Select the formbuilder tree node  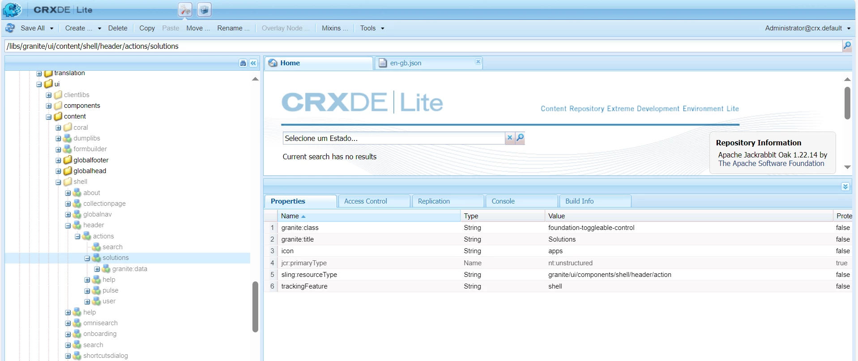[x=90, y=149]
